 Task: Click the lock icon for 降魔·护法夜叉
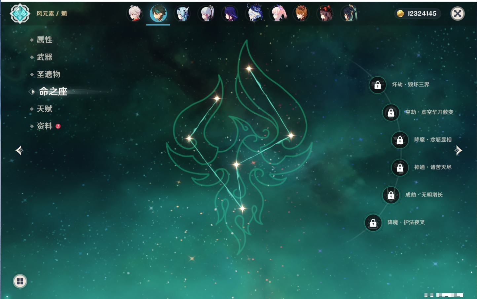click(373, 223)
